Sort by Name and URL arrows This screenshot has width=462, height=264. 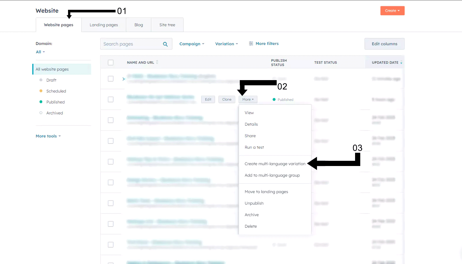[157, 62]
